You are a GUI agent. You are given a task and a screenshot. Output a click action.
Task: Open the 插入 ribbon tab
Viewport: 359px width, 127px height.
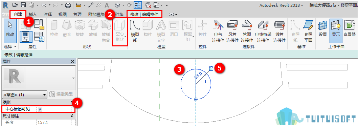pyautogui.click(x=33, y=15)
